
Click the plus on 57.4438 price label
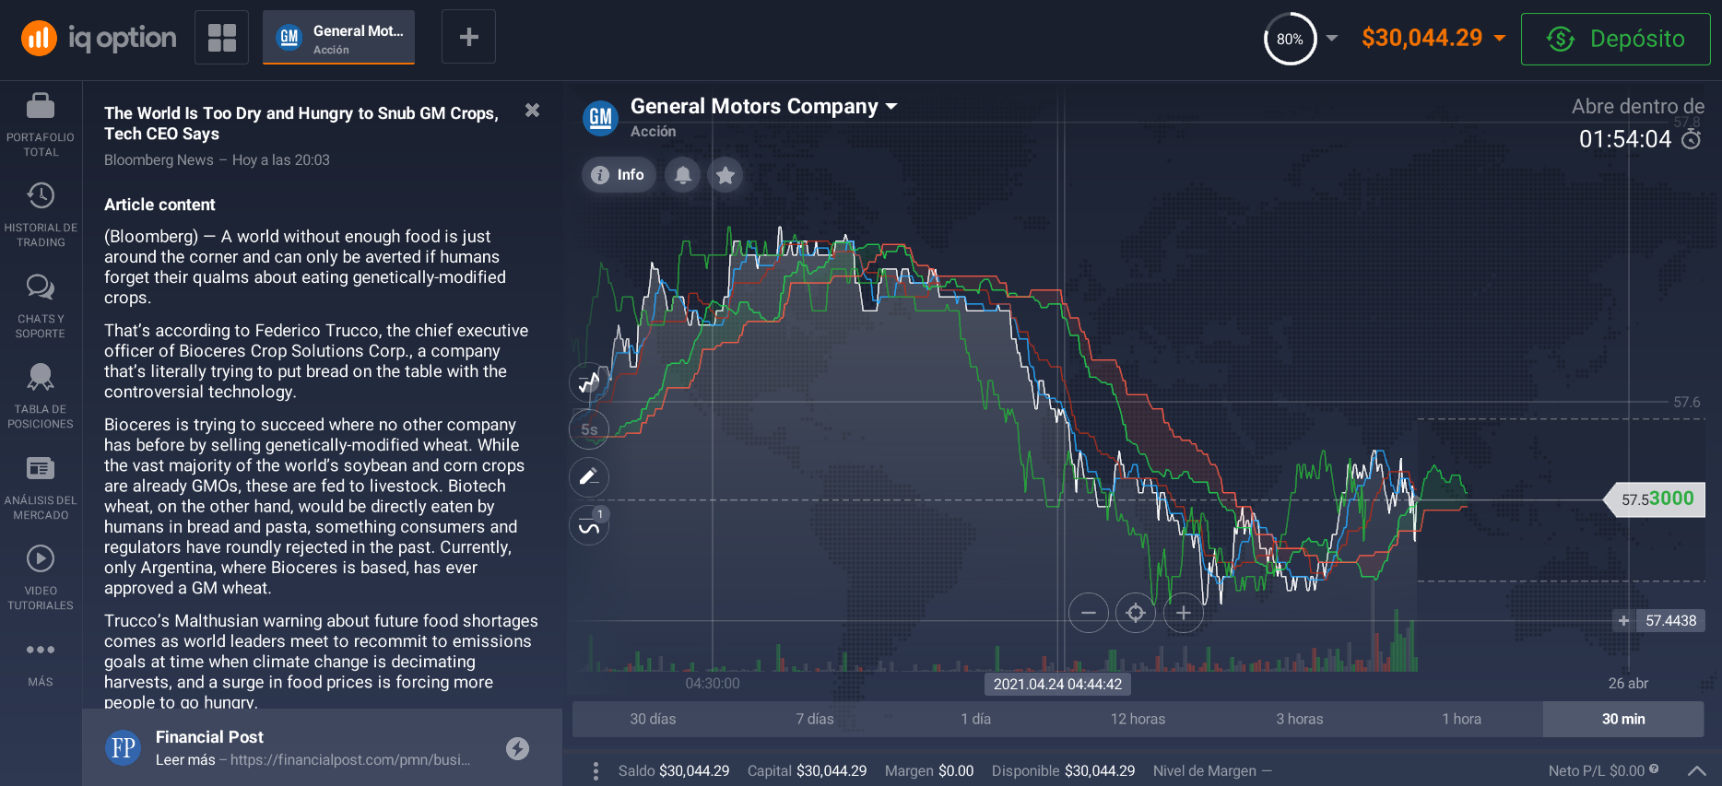[x=1623, y=621]
